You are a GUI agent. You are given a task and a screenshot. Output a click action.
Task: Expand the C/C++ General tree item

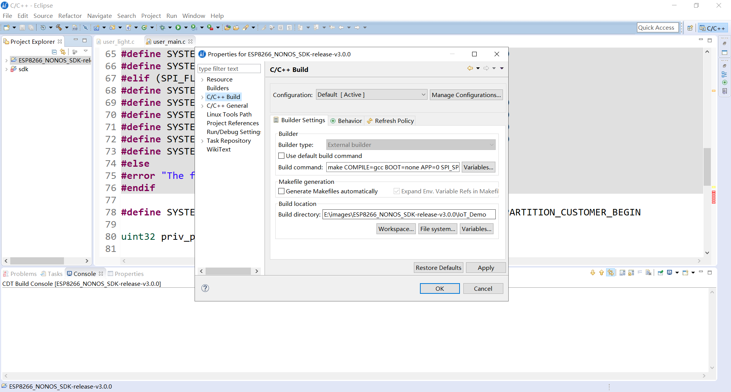(x=202, y=106)
